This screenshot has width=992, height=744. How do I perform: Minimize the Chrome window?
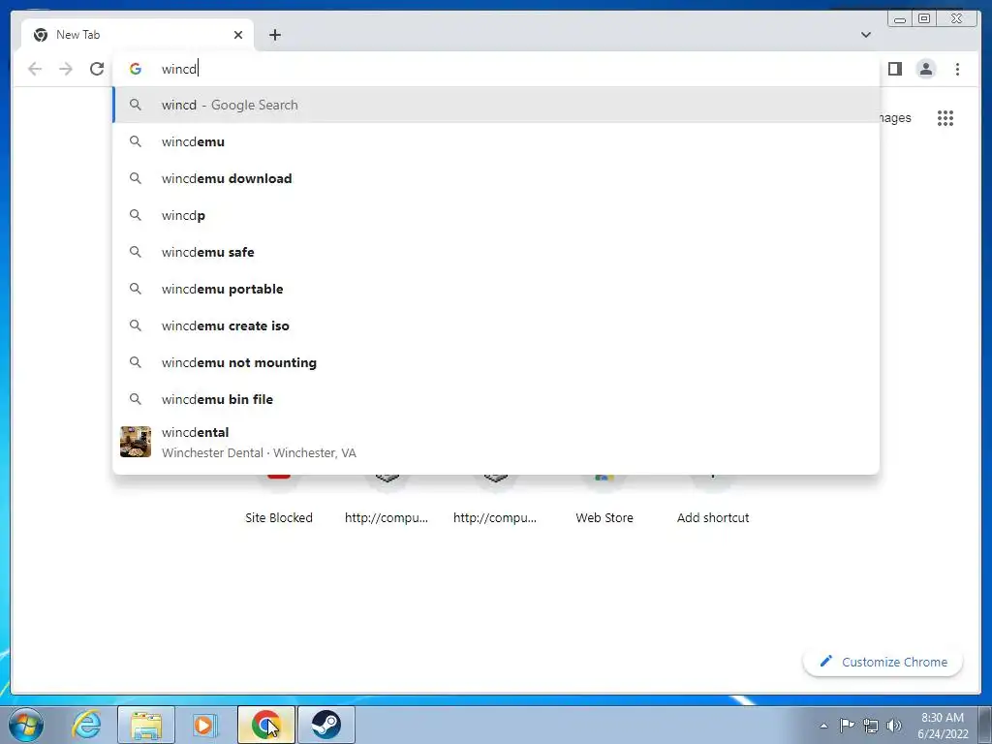pos(900,19)
